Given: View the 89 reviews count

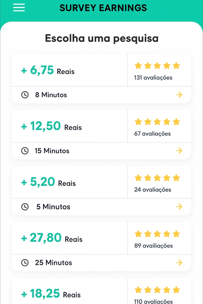Looking at the screenshot, I should point(153,246).
